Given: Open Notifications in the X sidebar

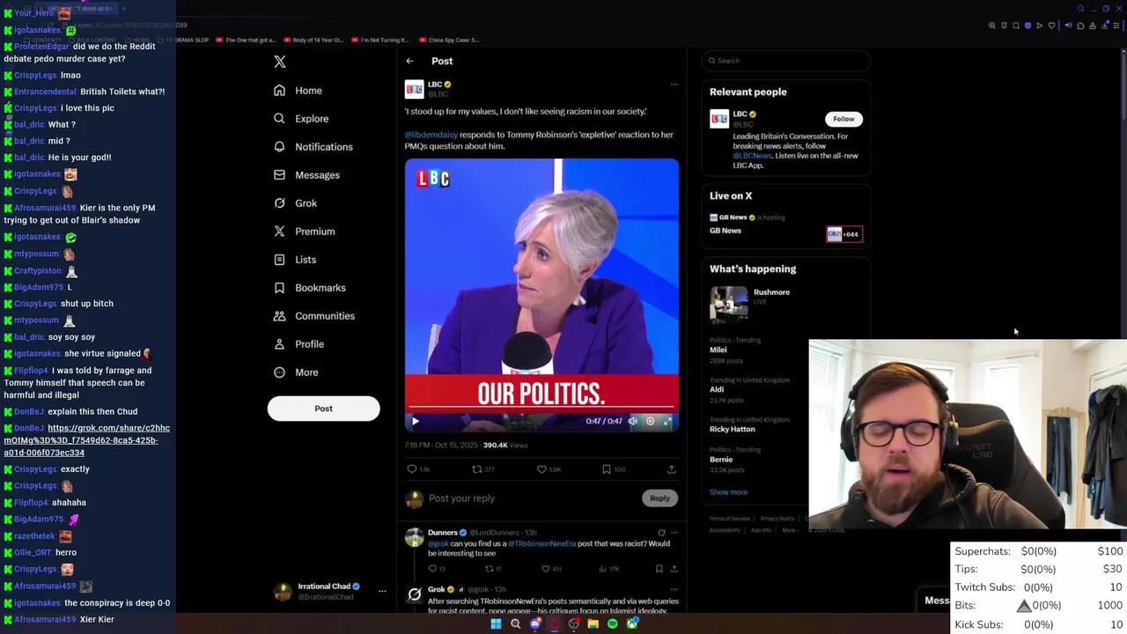Looking at the screenshot, I should (x=313, y=147).
